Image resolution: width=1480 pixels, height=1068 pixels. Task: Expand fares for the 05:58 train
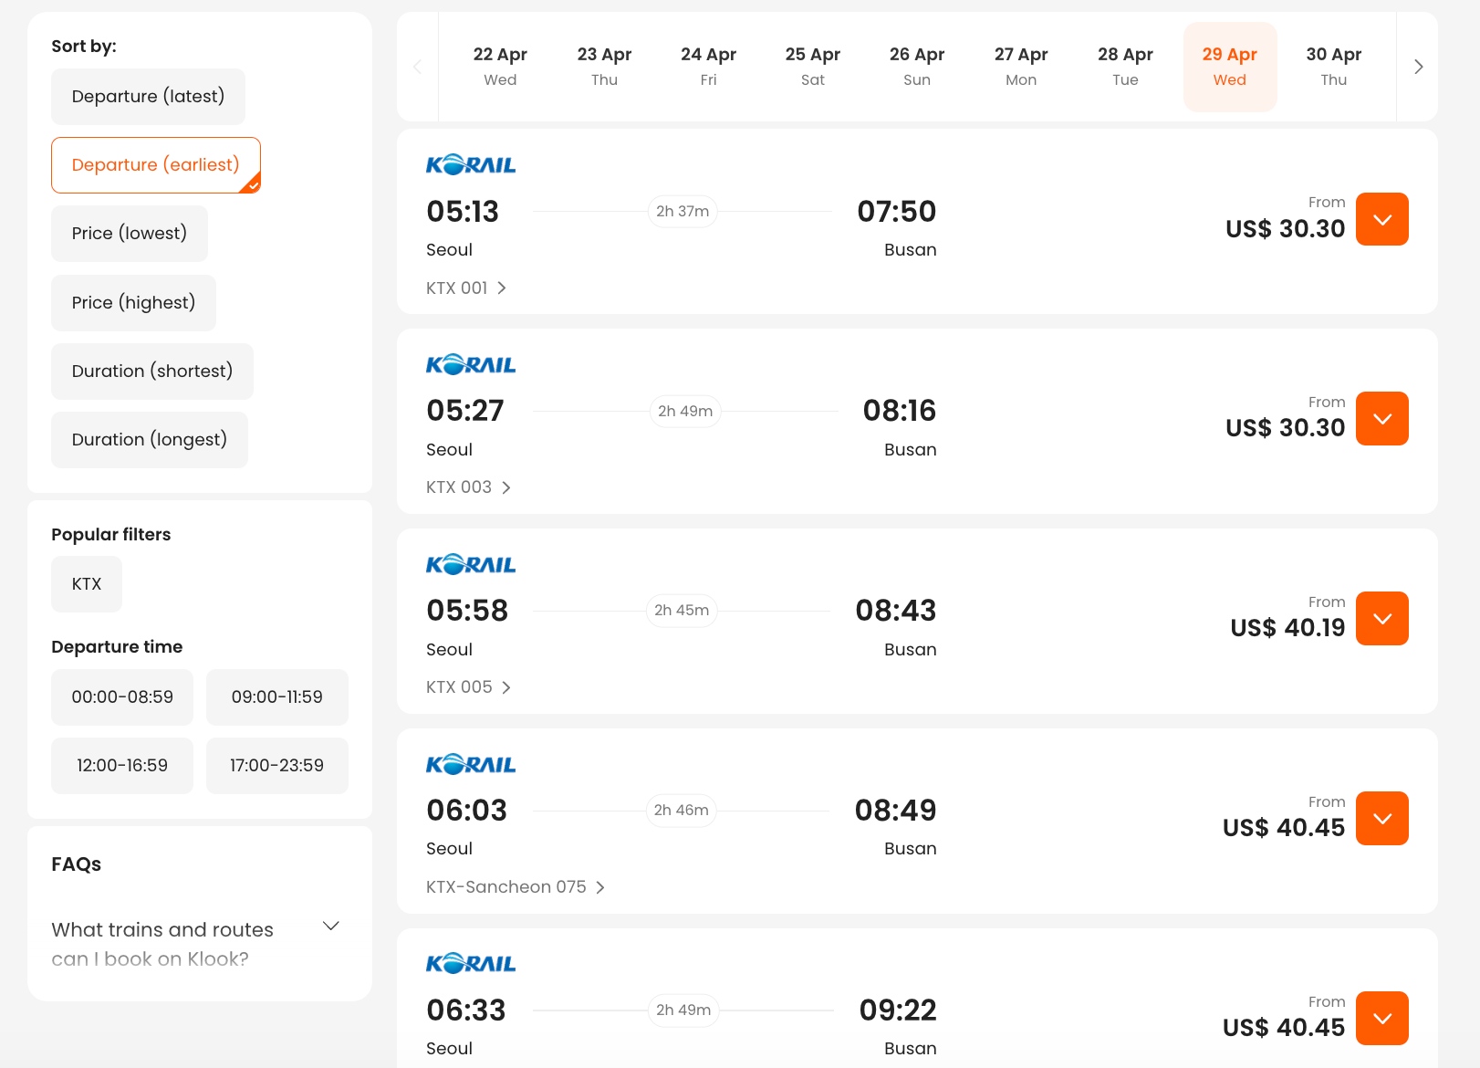coord(1382,619)
